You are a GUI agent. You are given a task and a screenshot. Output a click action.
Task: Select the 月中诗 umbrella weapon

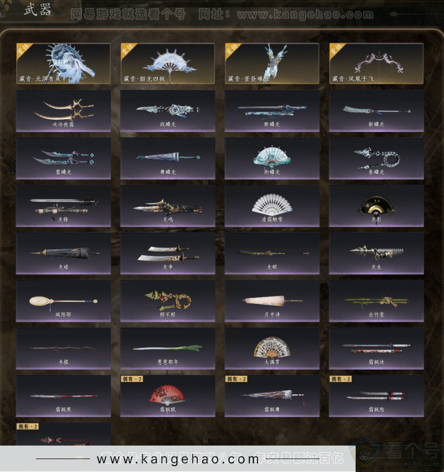tap(272, 301)
